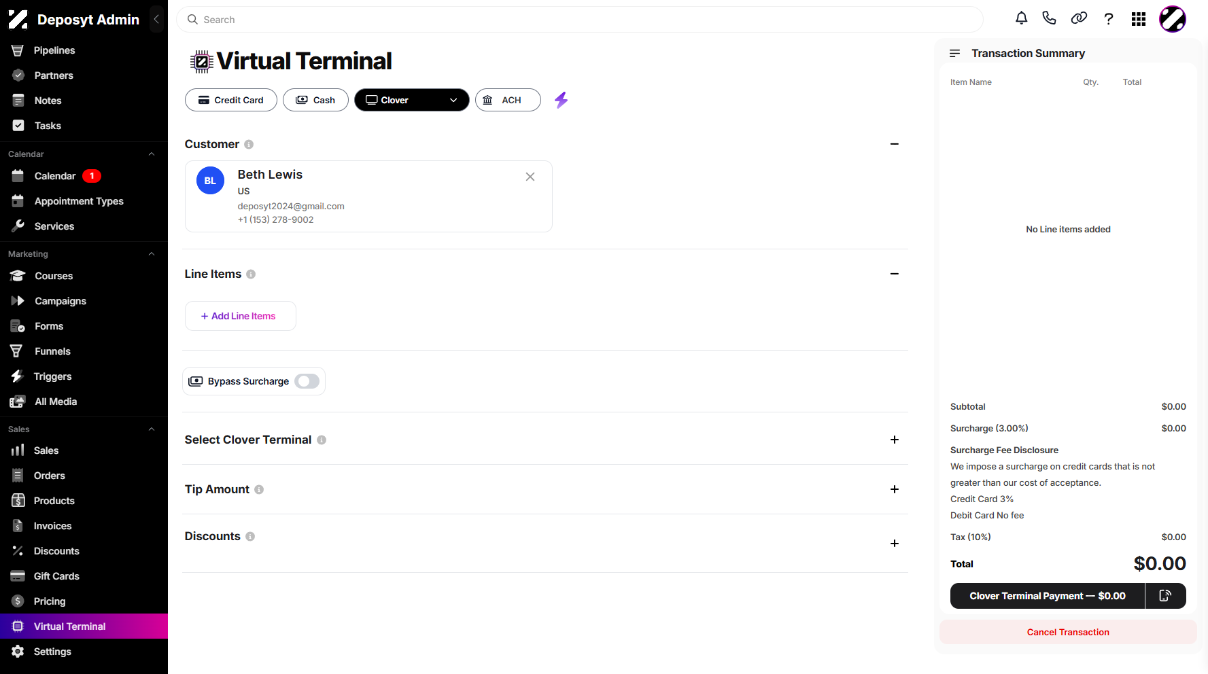Open the phone dialer icon
The width and height of the screenshot is (1208, 674).
click(1050, 18)
